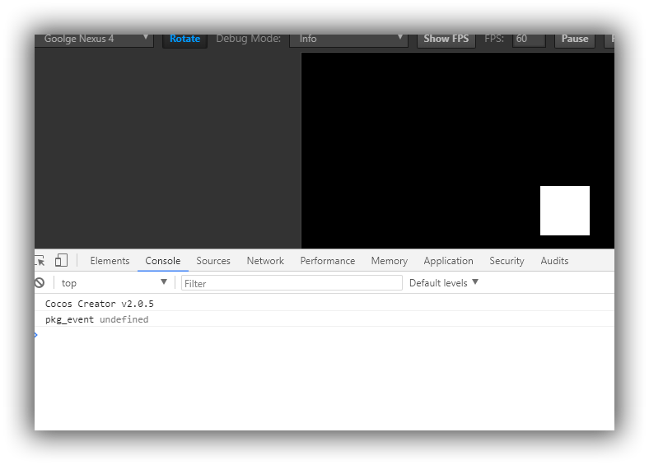Switch to the Console tab
Image resolution: width=649 pixels, height=465 pixels.
point(163,261)
